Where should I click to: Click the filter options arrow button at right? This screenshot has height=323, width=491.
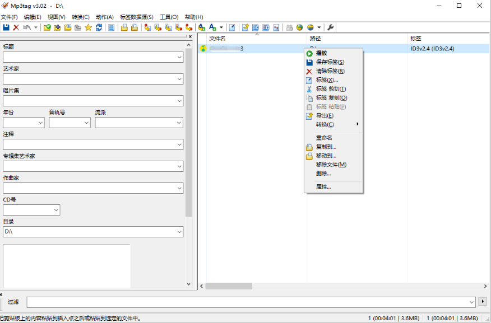pyautogui.click(x=483, y=302)
